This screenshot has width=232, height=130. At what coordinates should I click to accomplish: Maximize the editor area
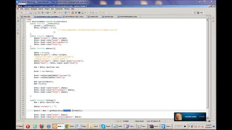[210, 16]
